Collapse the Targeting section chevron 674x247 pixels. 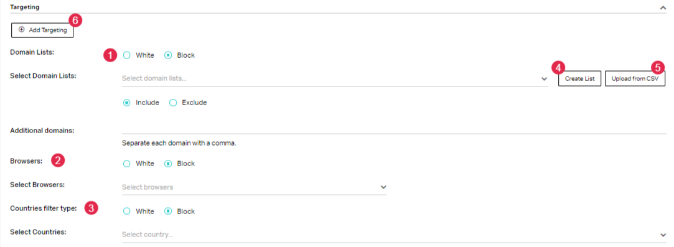coord(663,7)
